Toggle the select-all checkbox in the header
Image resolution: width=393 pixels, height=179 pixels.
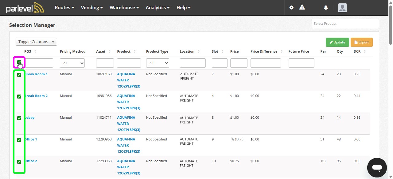tap(19, 63)
